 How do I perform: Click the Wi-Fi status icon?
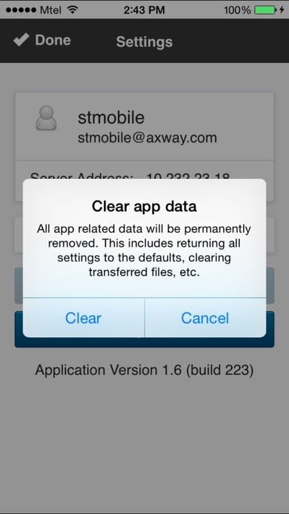click(72, 10)
